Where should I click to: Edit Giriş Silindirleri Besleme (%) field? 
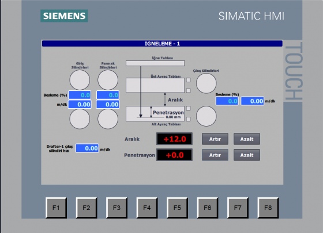(x=80, y=95)
